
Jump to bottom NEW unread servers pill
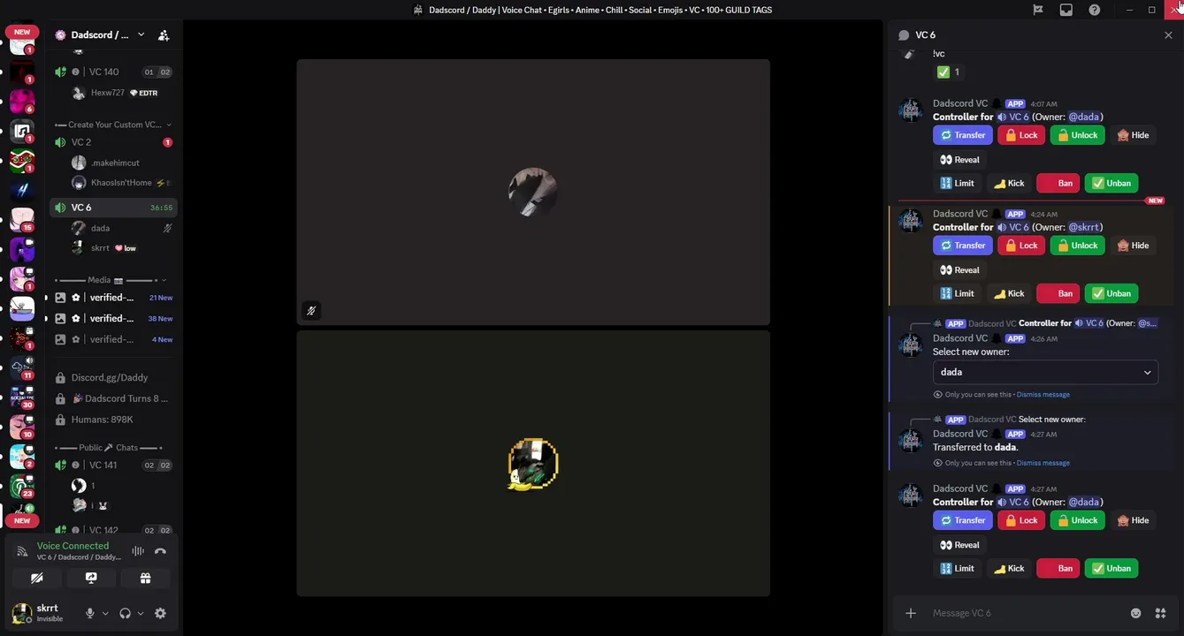[x=22, y=520]
